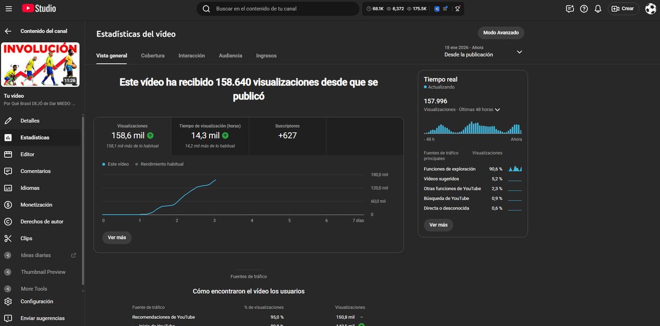The width and height of the screenshot is (660, 326).
Task: Click the 157.996 real-time count
Action: [436, 101]
